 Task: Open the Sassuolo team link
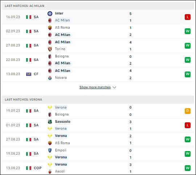[x=62, y=122]
